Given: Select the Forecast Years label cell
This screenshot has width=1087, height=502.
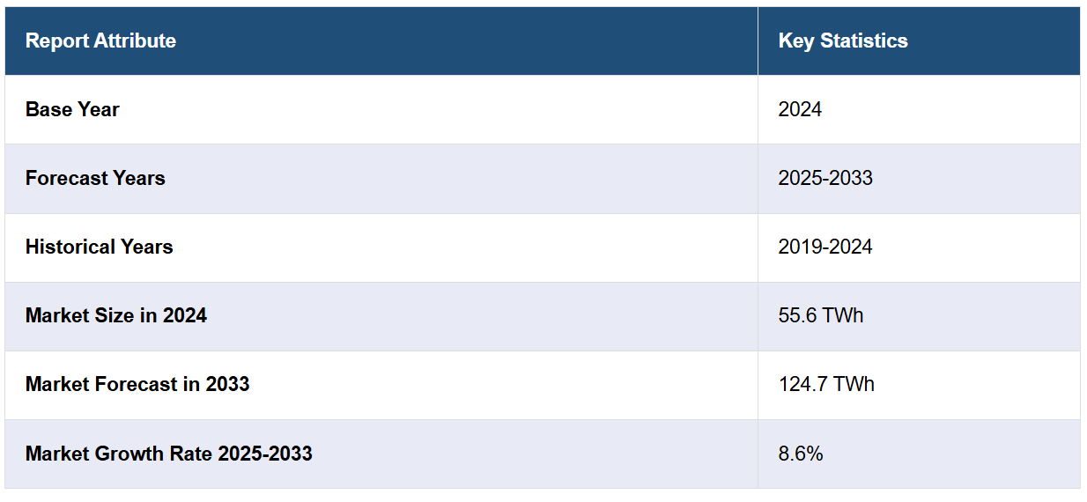Looking at the screenshot, I should pyautogui.click(x=95, y=178).
